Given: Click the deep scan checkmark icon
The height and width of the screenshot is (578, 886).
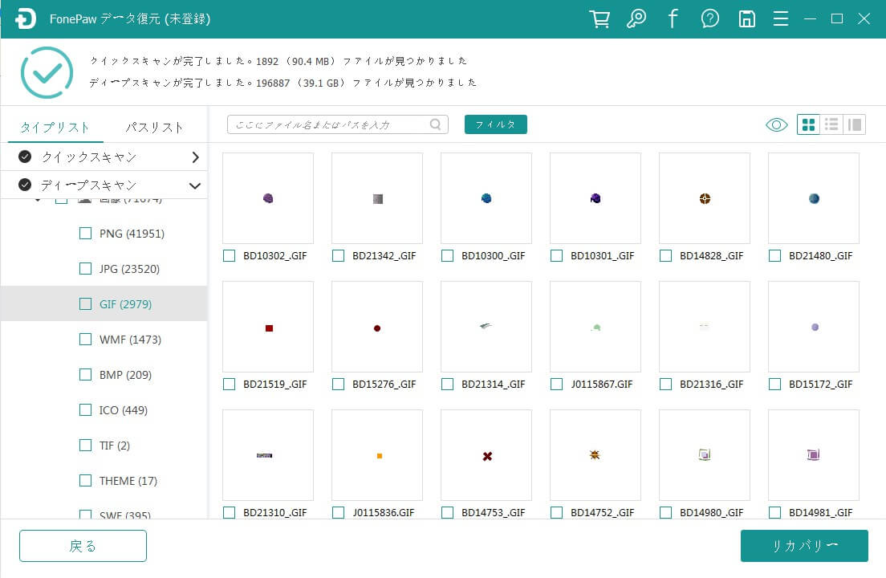Looking at the screenshot, I should [x=25, y=185].
